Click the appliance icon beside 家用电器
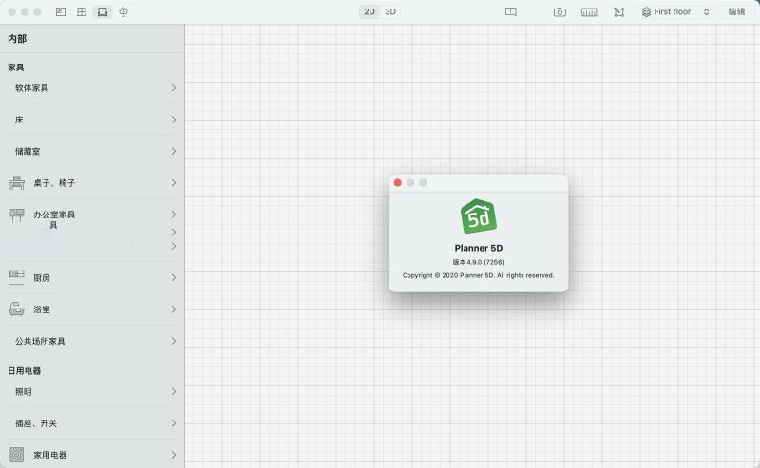This screenshot has width=760, height=468. point(16,455)
